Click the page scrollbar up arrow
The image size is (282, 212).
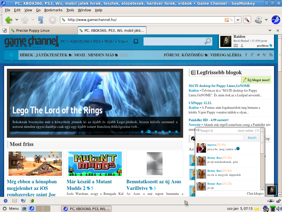(280, 36)
